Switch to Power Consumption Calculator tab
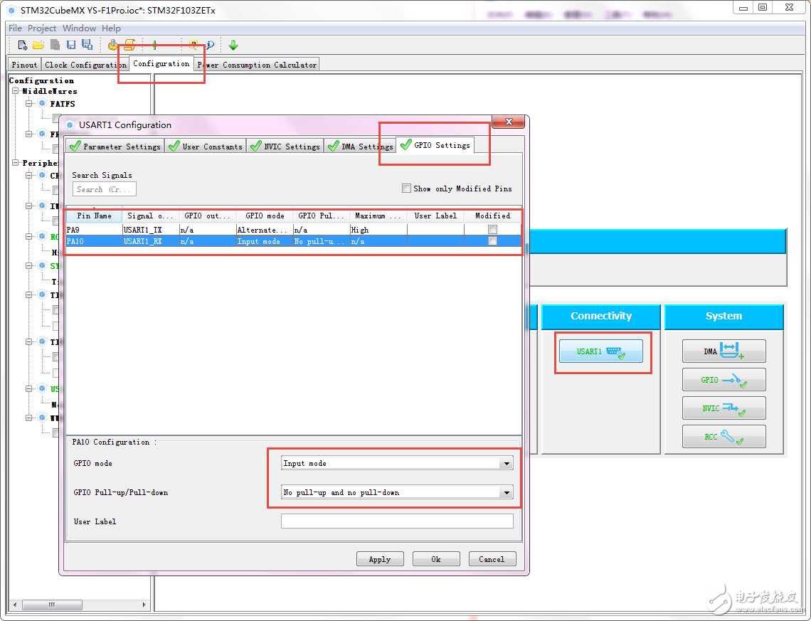The width and height of the screenshot is (811, 621). point(257,65)
